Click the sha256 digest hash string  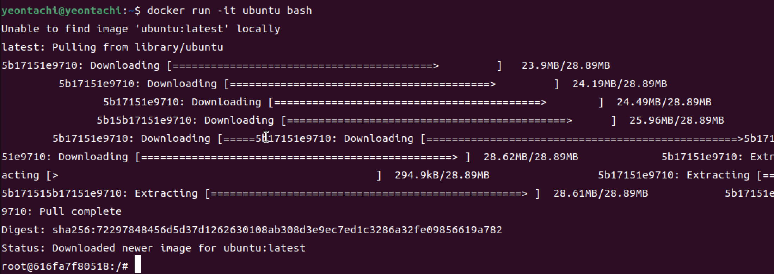(277, 230)
